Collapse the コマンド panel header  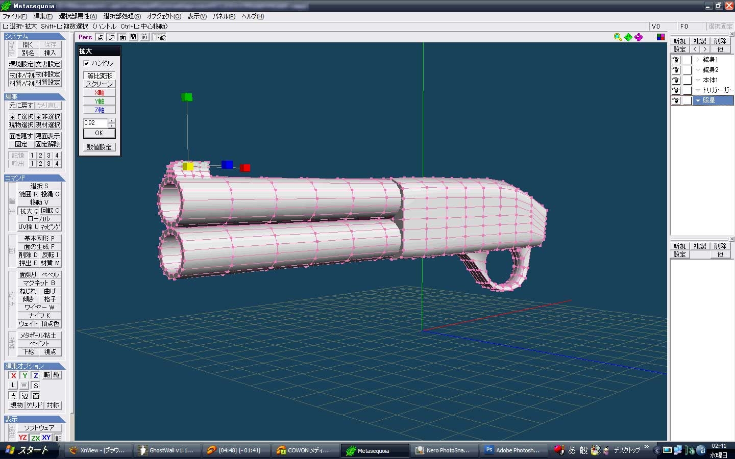[x=35, y=178]
